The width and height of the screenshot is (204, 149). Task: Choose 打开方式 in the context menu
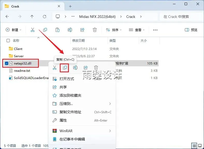tap(82, 79)
